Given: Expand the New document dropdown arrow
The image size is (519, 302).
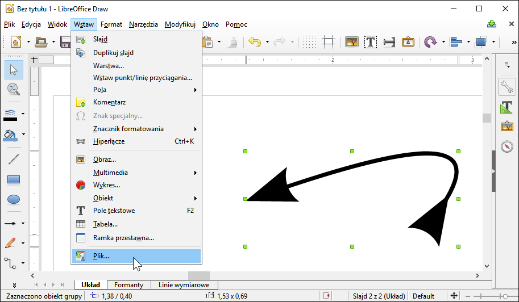Looking at the screenshot, I should (x=28, y=42).
